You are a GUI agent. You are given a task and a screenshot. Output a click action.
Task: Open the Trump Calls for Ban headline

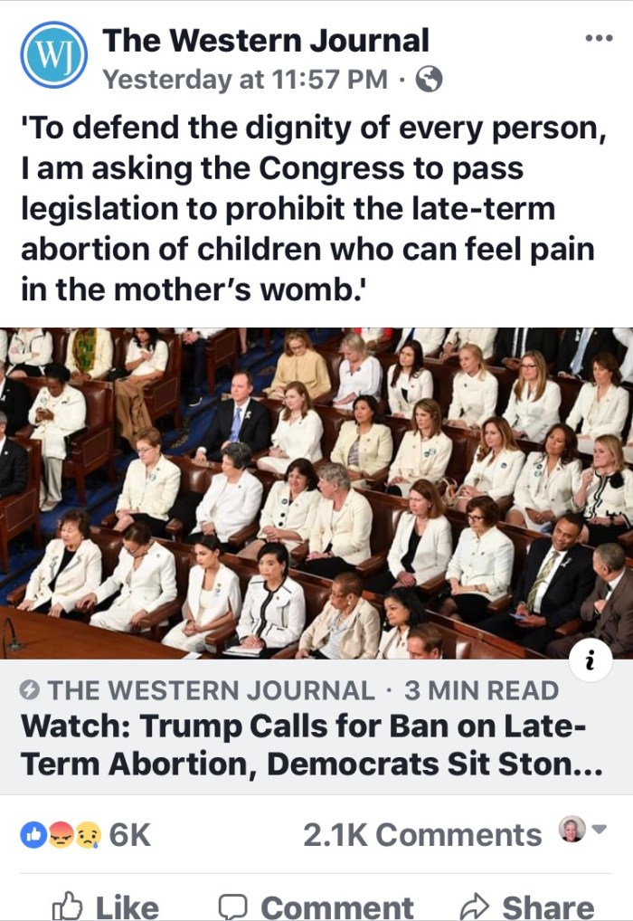point(311,745)
